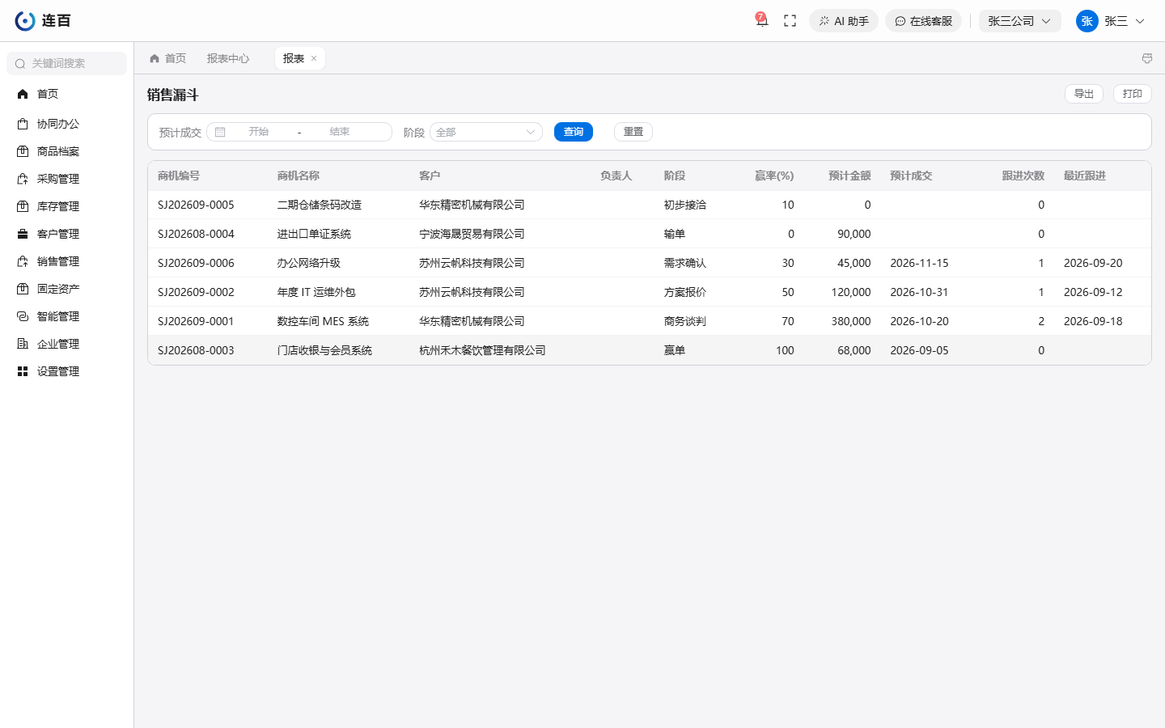
Task: Click the 连百 logo
Action: pyautogui.click(x=43, y=21)
